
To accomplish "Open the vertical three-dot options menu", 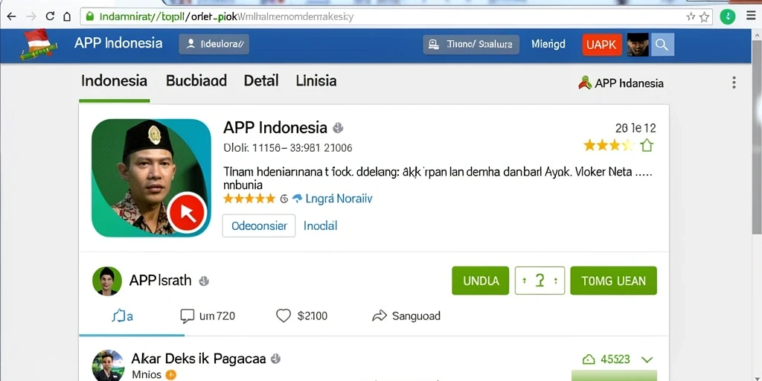I will click(734, 83).
